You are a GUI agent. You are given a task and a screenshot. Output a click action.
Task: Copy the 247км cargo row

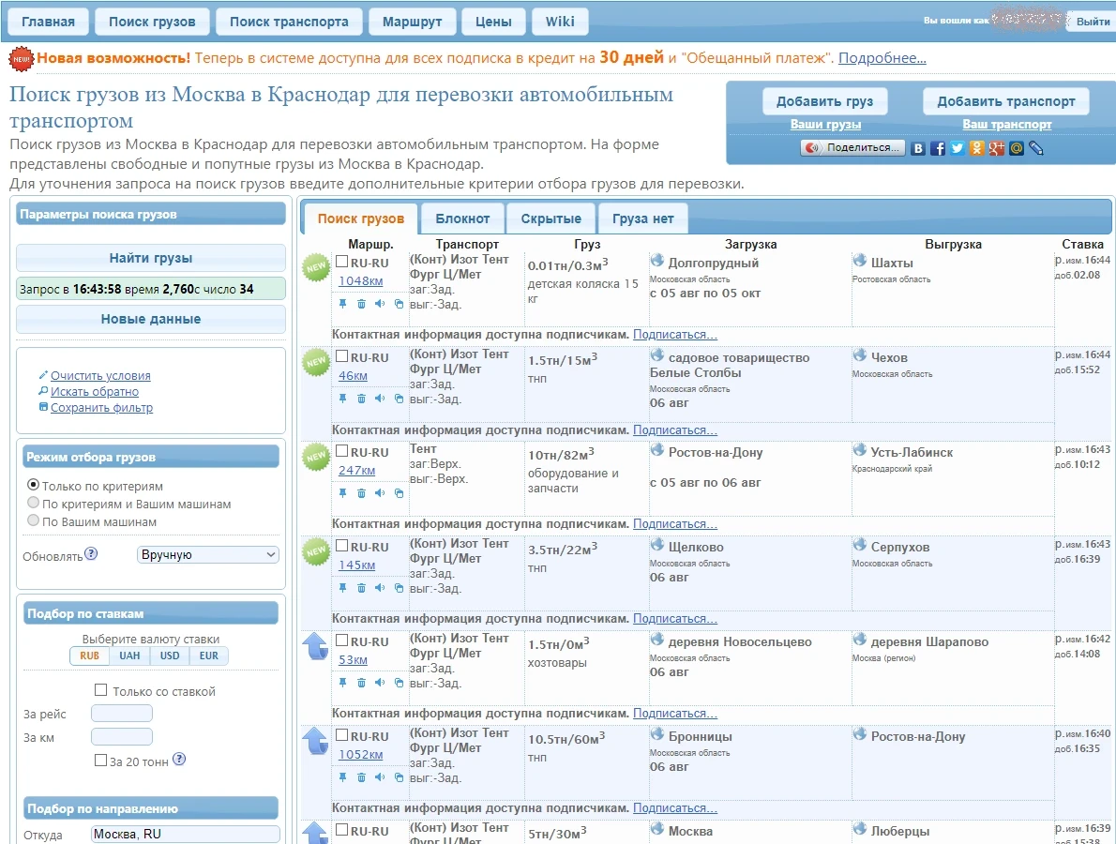399,493
